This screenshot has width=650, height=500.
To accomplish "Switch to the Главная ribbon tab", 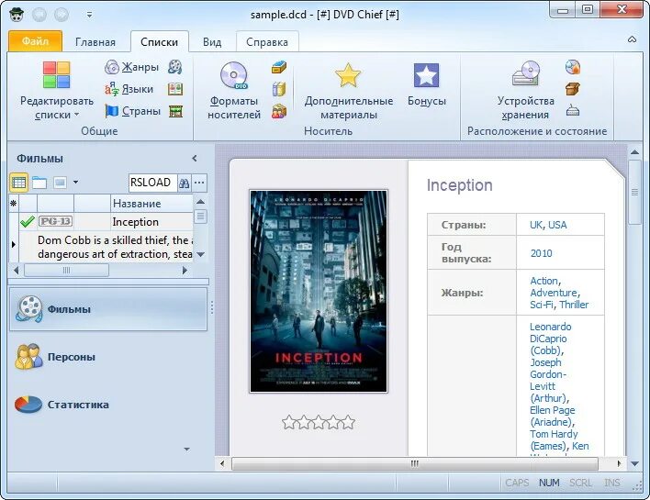I will pos(95,42).
